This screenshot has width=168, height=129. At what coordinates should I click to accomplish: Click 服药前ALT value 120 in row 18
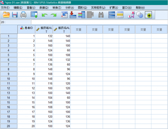click(44, 117)
